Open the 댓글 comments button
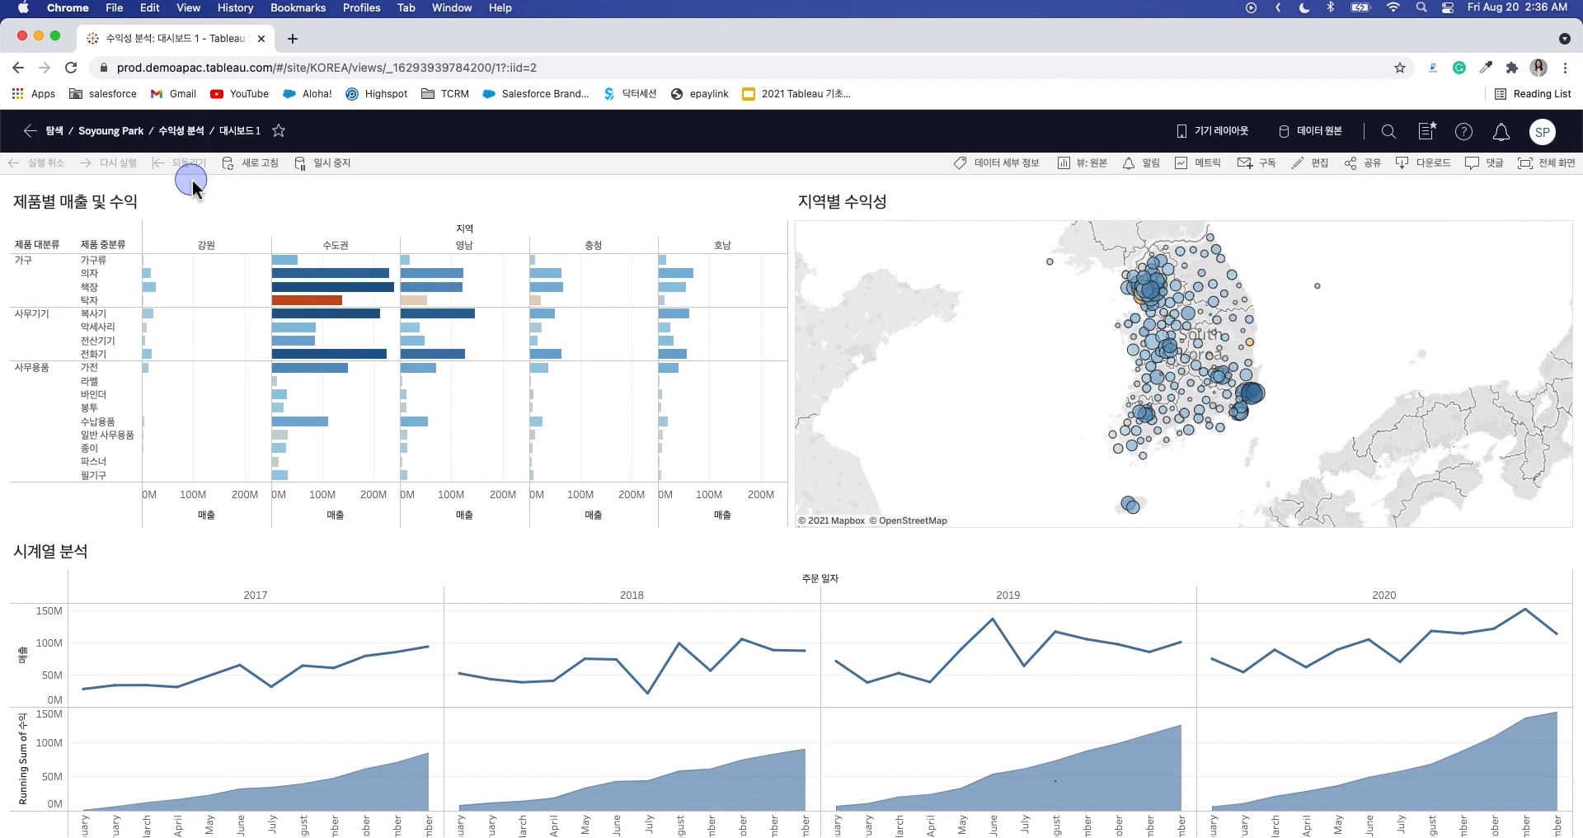This screenshot has width=1583, height=838. pyautogui.click(x=1485, y=163)
